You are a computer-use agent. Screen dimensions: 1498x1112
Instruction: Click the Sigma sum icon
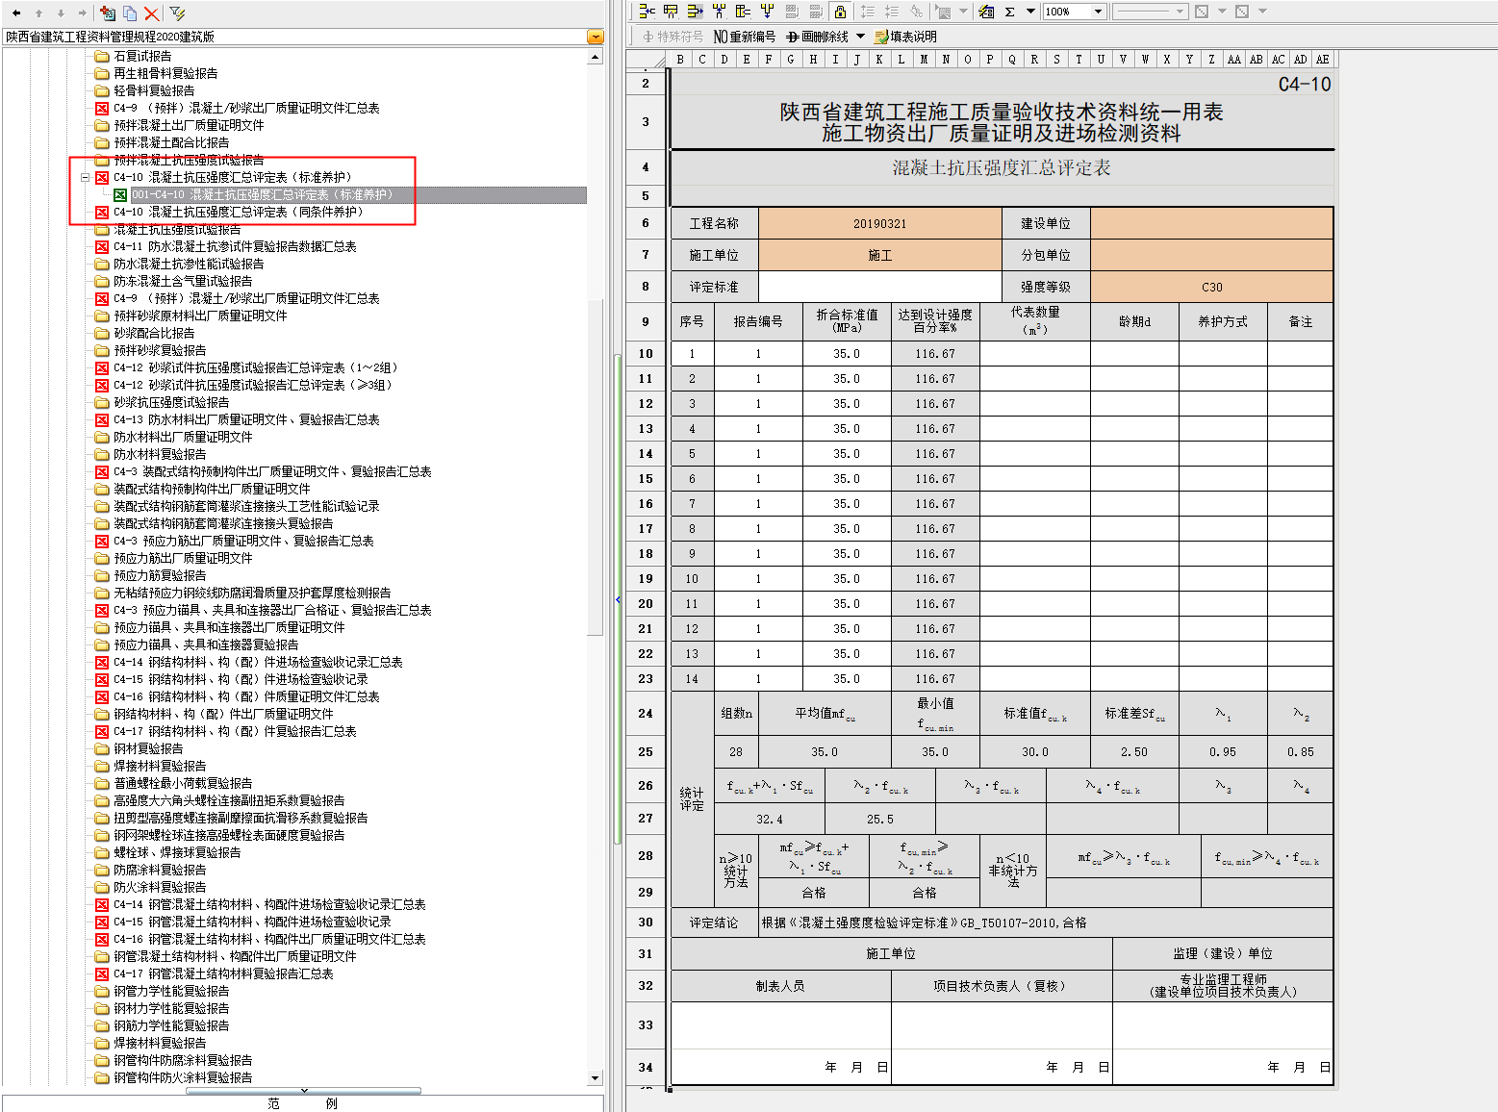[x=1010, y=12]
